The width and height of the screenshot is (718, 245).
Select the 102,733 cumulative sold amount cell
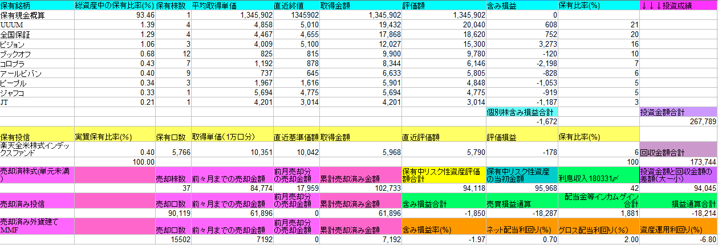point(360,188)
